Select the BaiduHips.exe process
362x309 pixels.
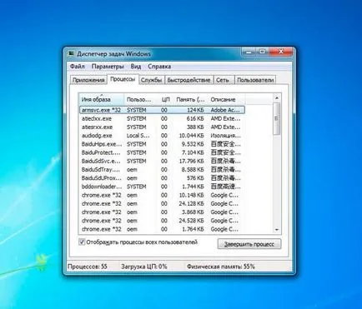[x=162, y=144]
